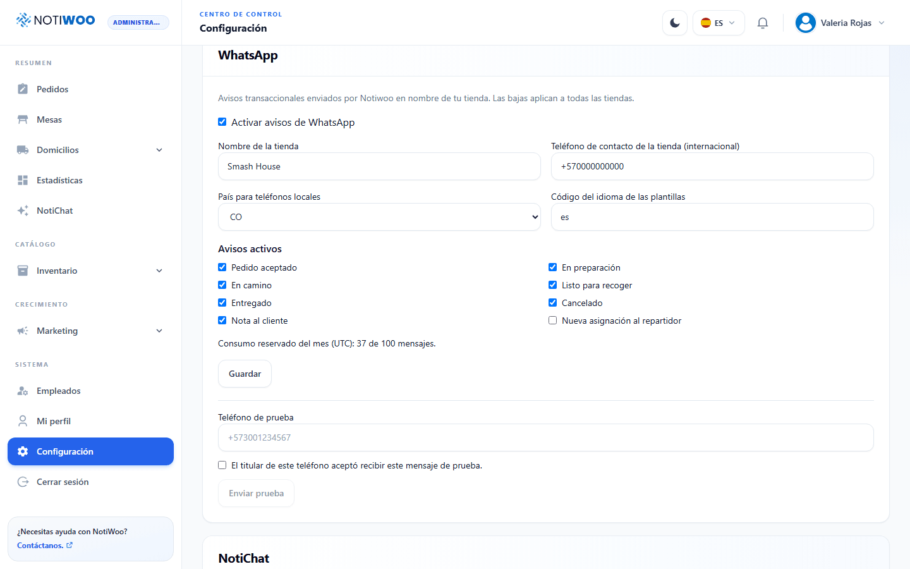Screen dimensions: 910x569
Task: Click Cerrar sesión link
Action: click(90, 482)
